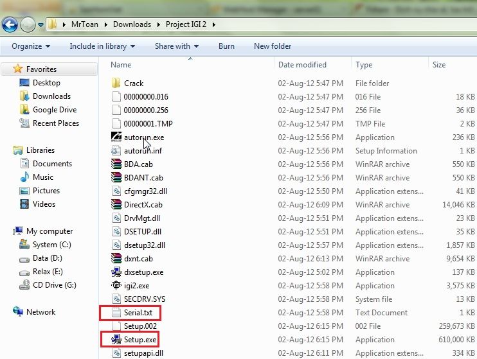Click the Setup.exe installer icon

tap(116, 339)
